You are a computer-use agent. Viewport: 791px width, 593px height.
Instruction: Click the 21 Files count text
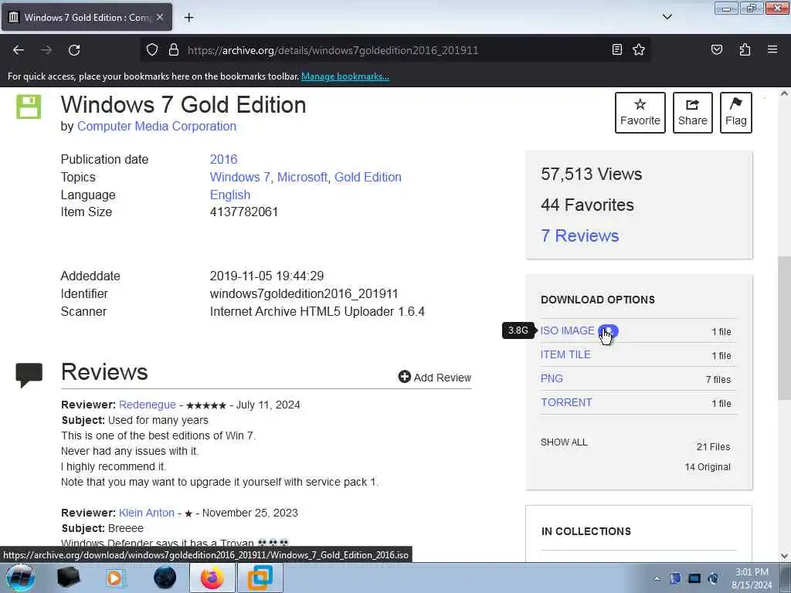pyautogui.click(x=713, y=447)
